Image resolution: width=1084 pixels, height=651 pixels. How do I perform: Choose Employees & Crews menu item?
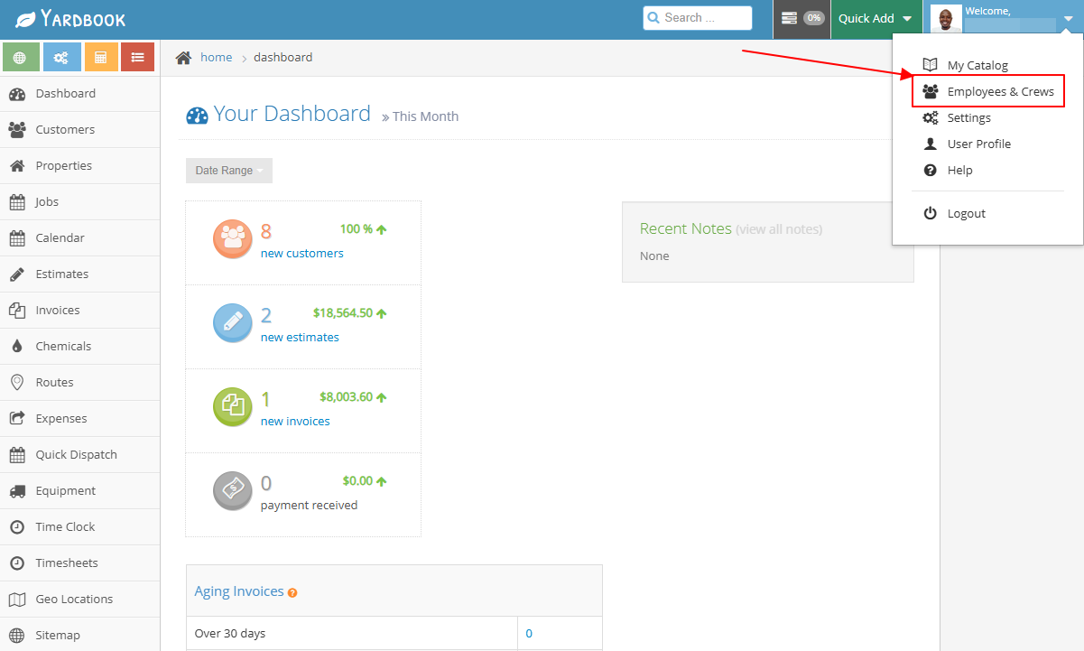pyautogui.click(x=988, y=91)
